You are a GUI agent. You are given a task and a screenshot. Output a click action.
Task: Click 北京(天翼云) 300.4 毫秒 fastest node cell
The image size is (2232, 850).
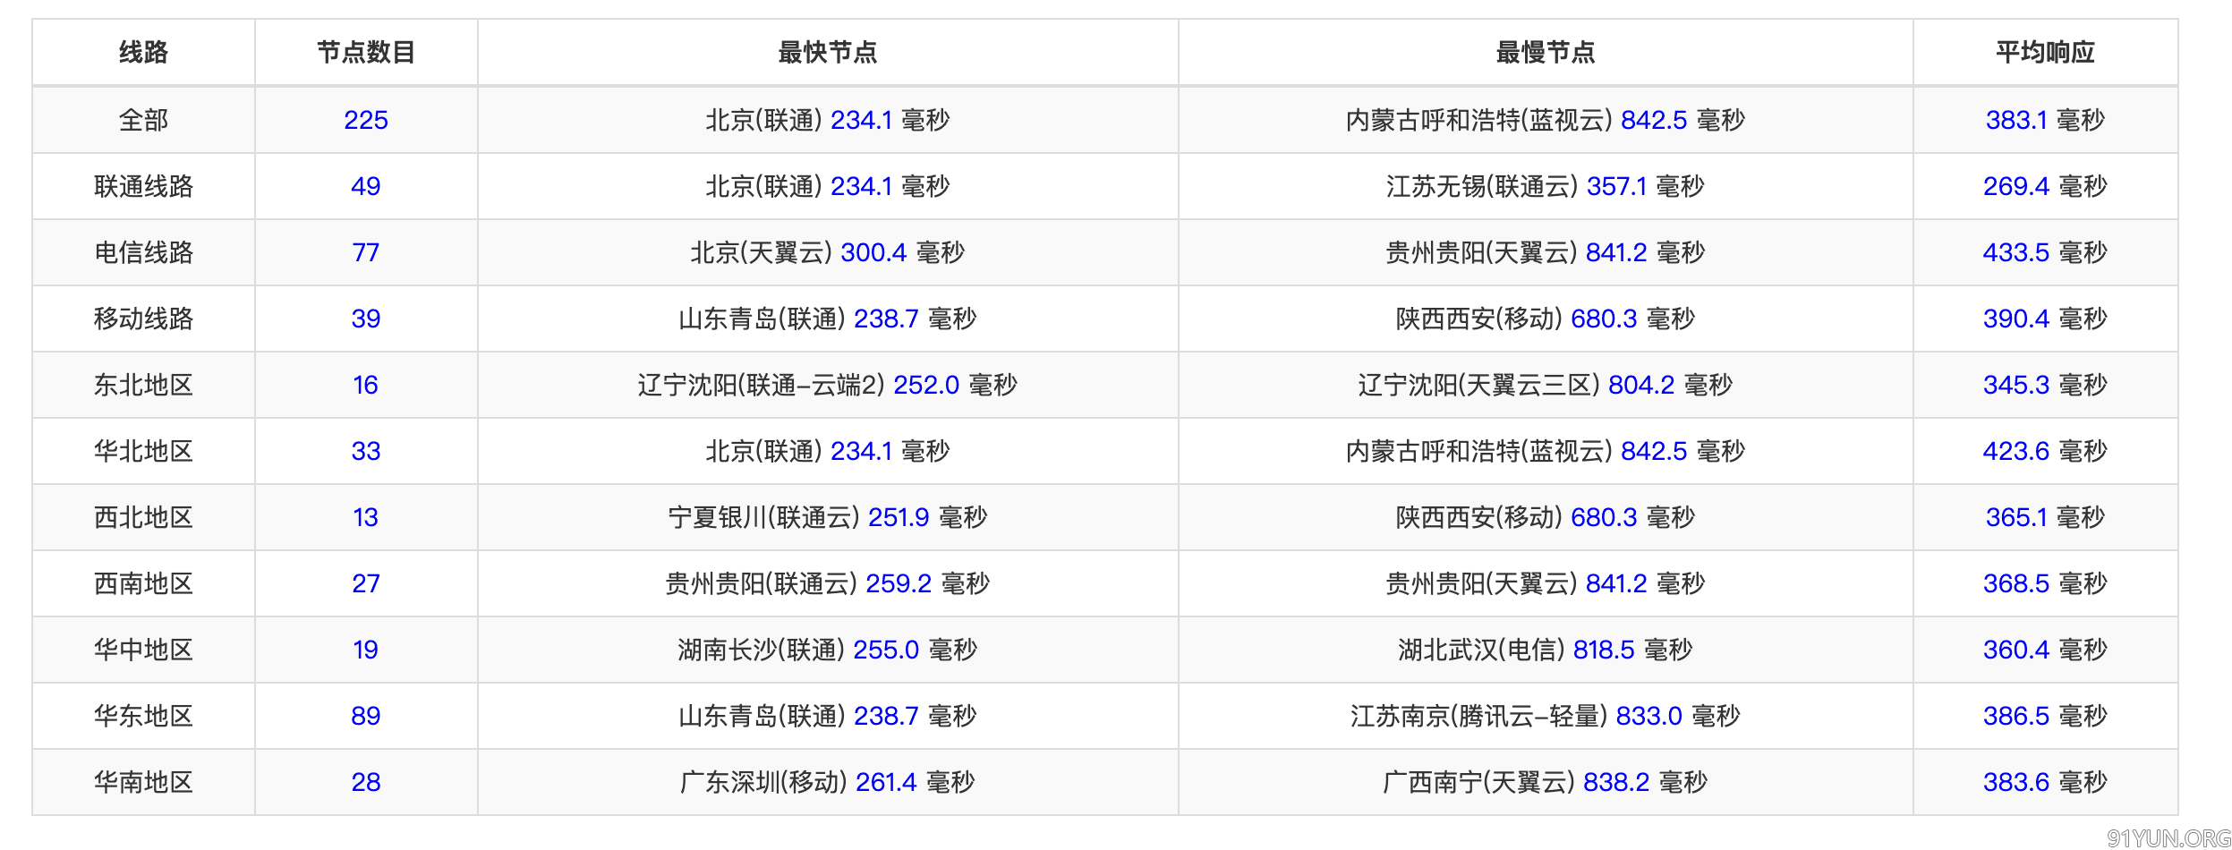828,252
